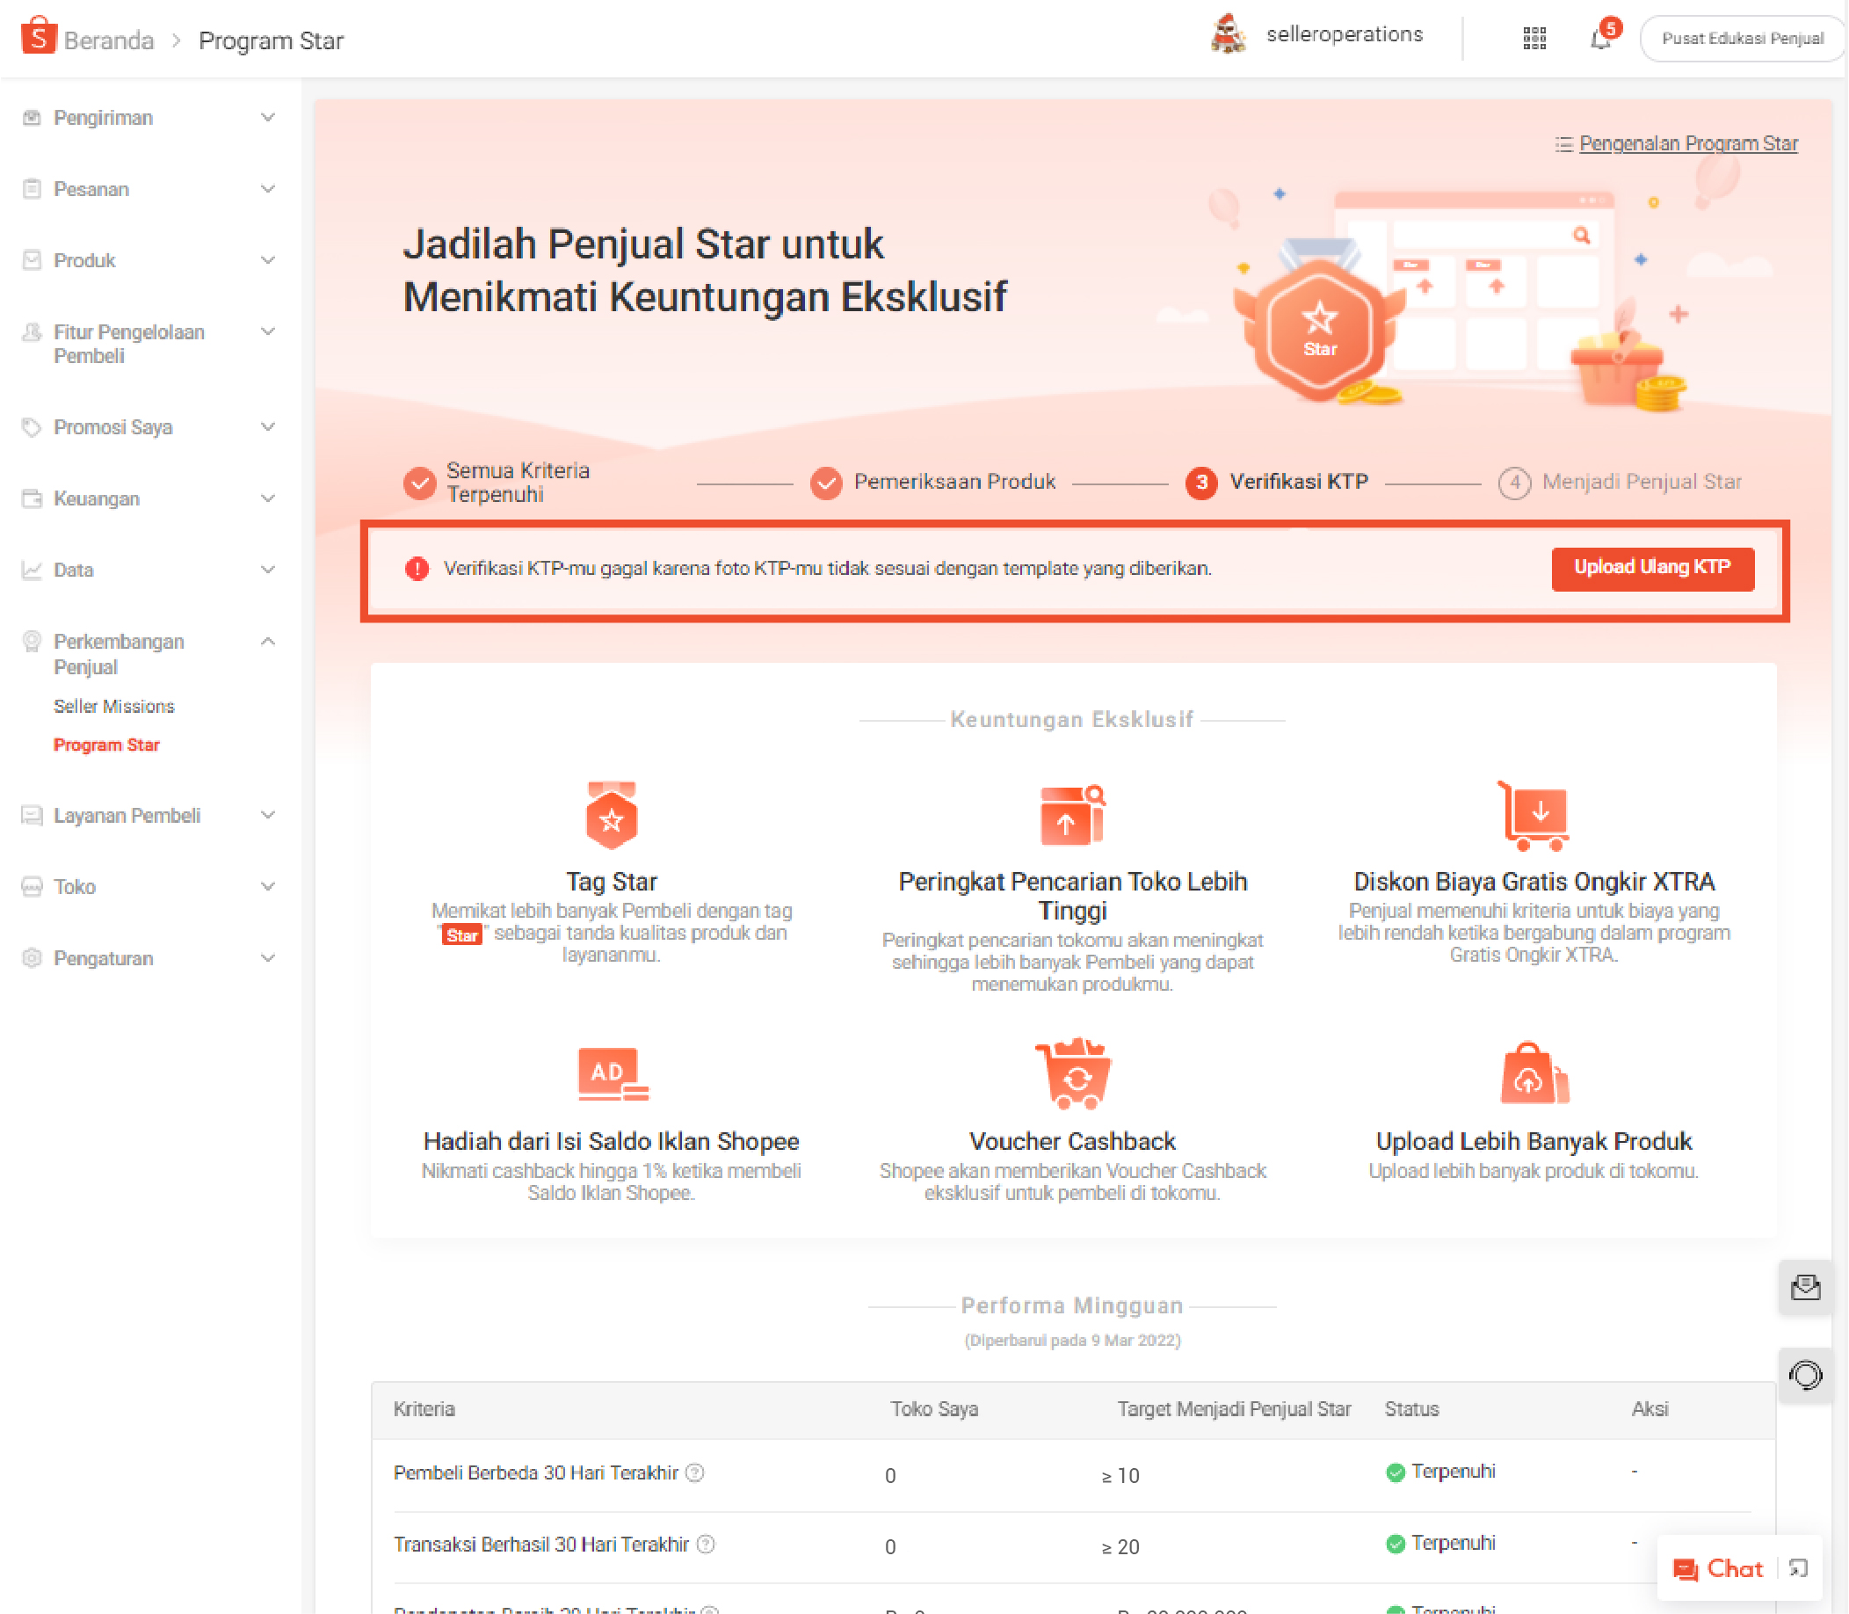Click the Promosi Saya tag icon
Image resolution: width=1849 pixels, height=1614 pixels.
coord(32,427)
